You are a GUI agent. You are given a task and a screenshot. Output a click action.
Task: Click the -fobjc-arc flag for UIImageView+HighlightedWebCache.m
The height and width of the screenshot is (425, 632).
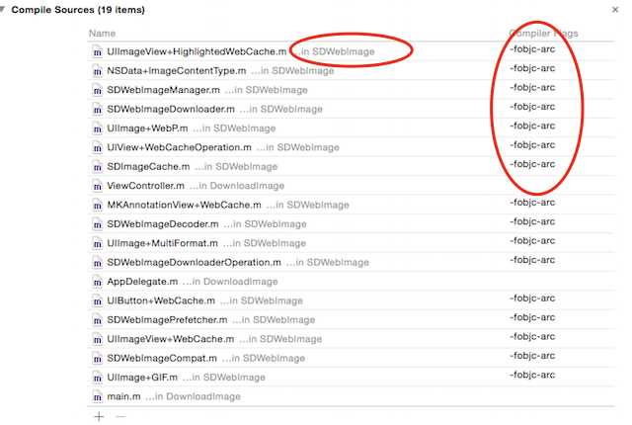pyautogui.click(x=532, y=49)
